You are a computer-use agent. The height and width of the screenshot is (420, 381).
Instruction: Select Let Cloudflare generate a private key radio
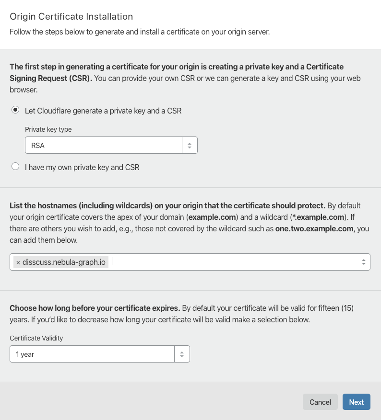click(x=15, y=110)
